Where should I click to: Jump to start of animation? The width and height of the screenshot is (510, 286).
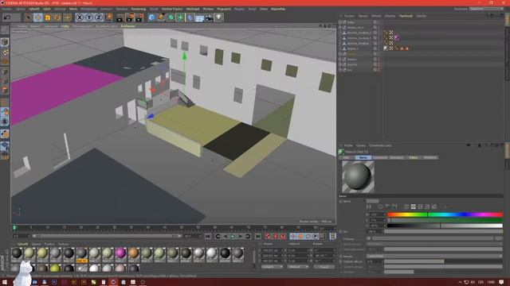pyautogui.click(x=208, y=237)
